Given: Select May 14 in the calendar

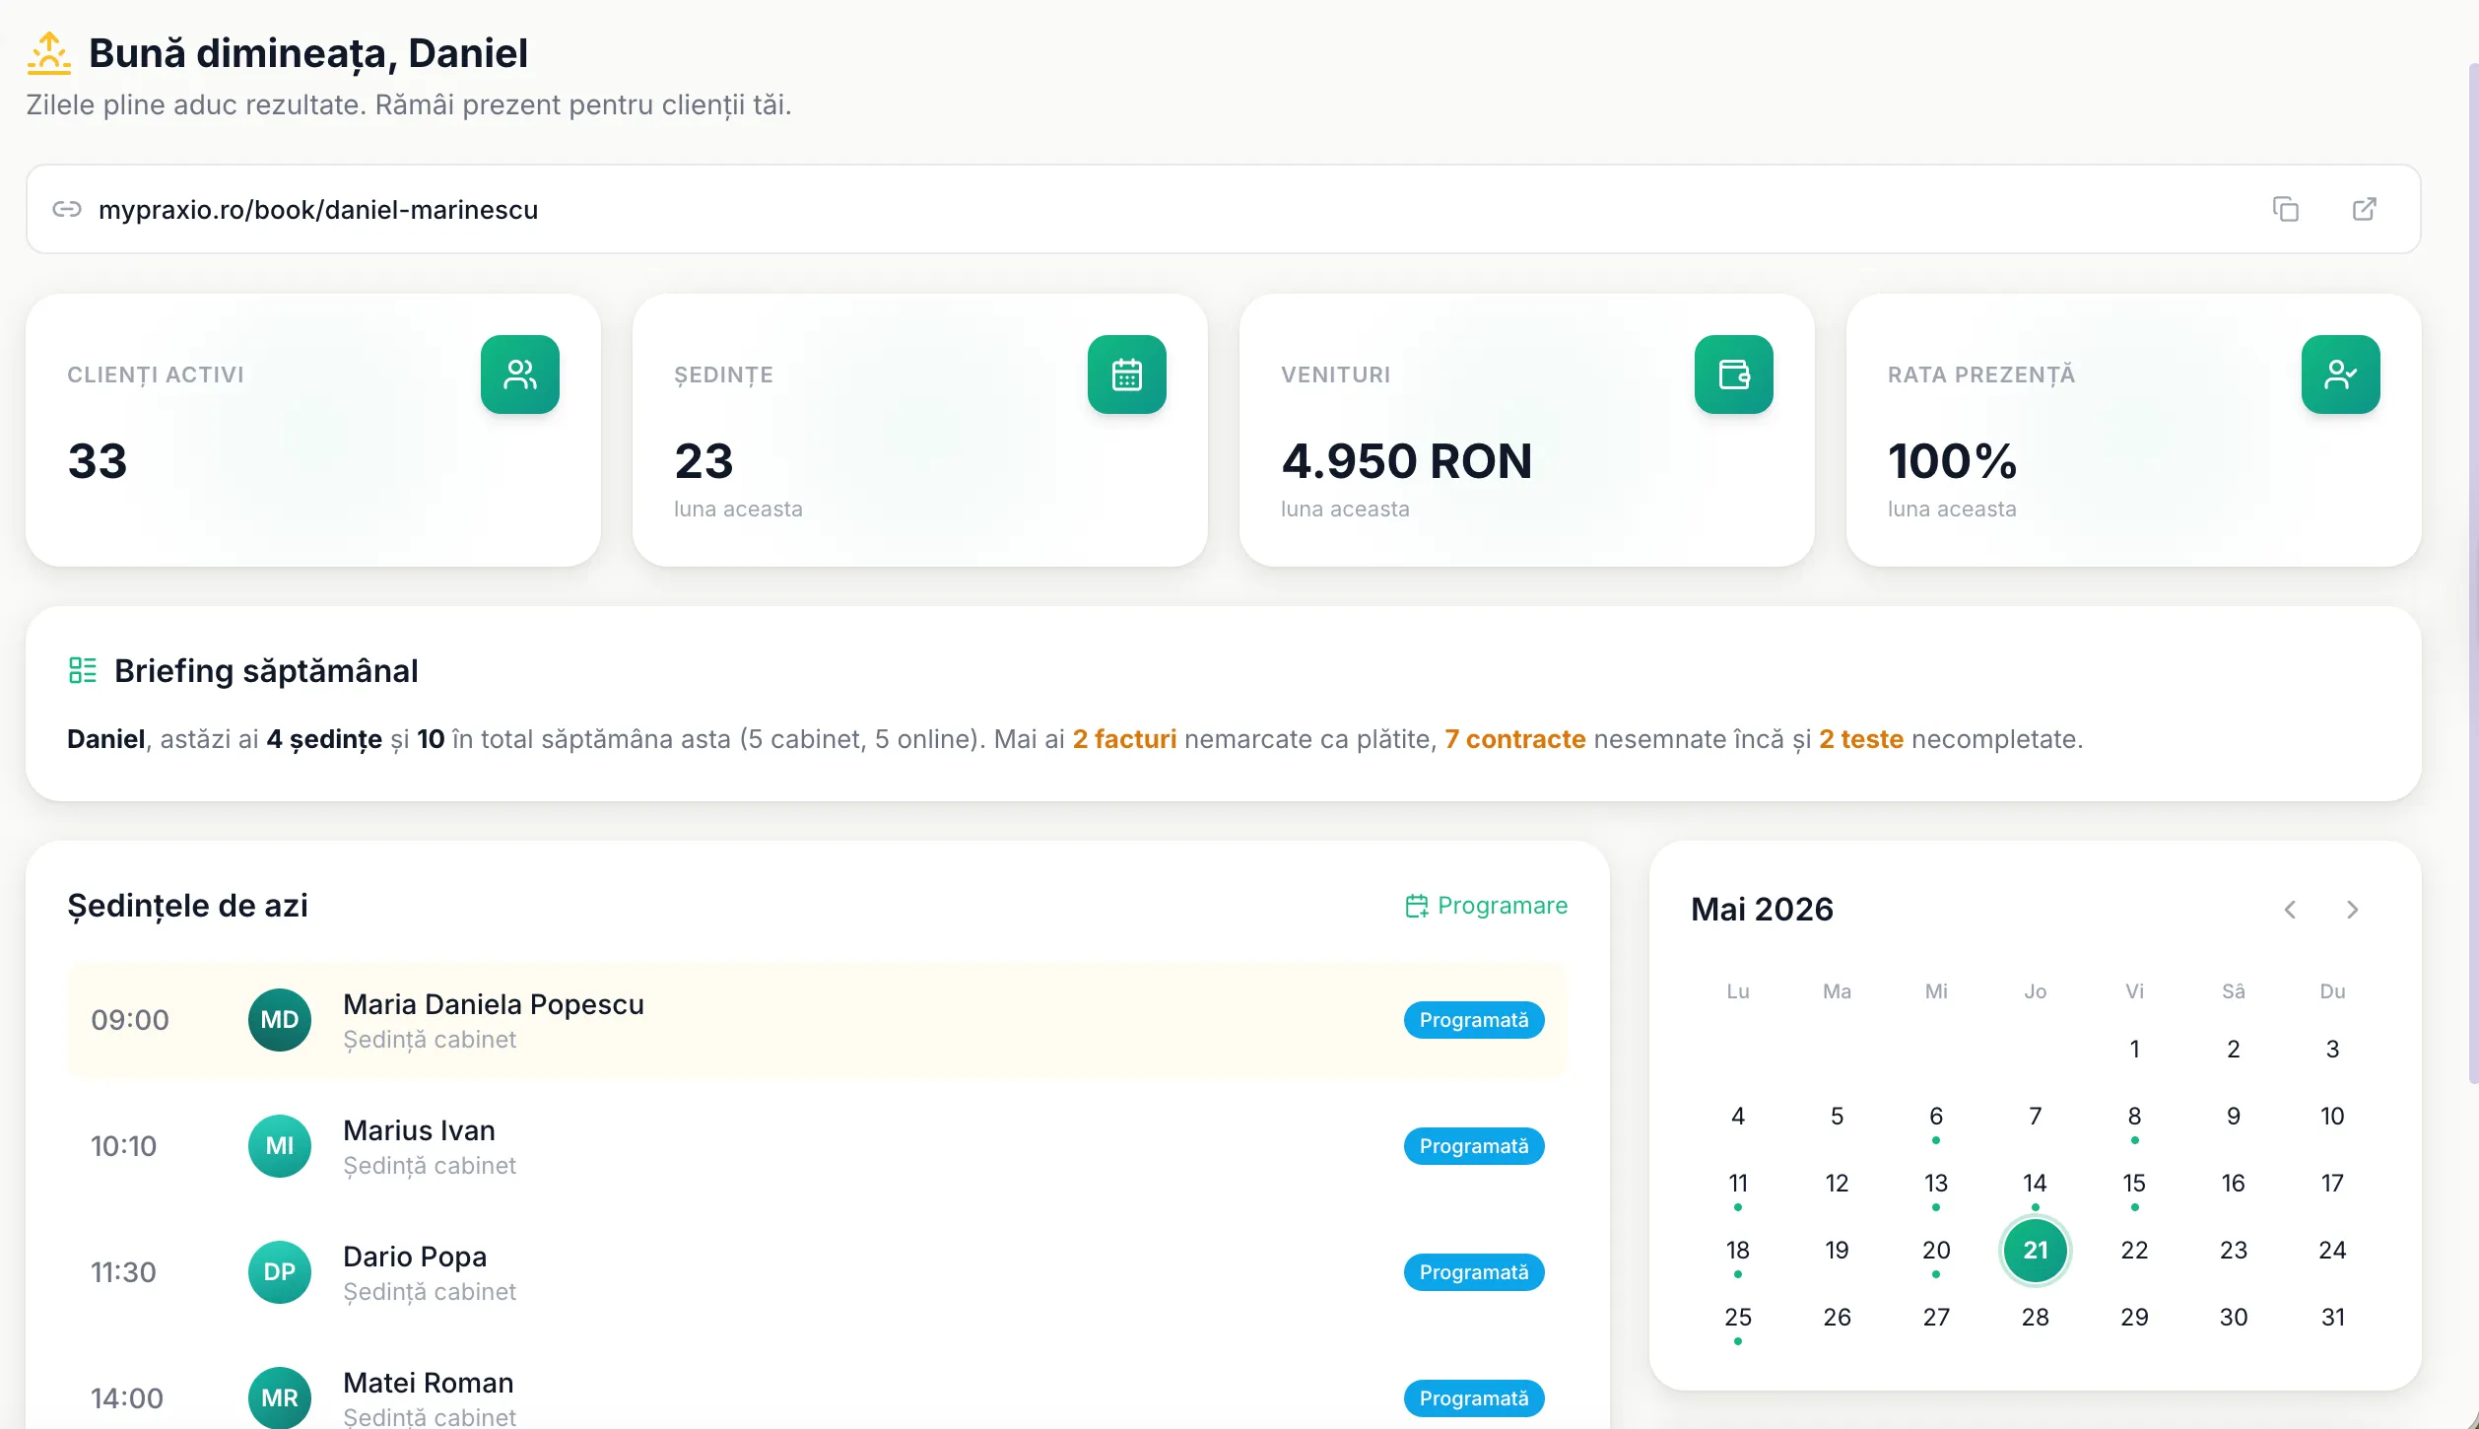Looking at the screenshot, I should coord(2036,1184).
